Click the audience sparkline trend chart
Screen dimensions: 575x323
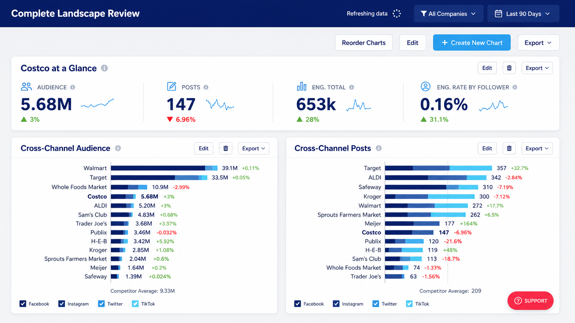tap(97, 103)
